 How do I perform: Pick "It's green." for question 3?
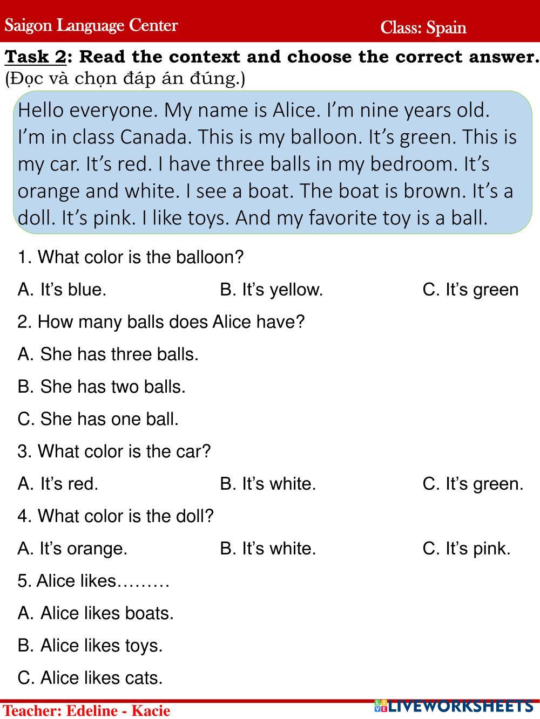[473, 484]
